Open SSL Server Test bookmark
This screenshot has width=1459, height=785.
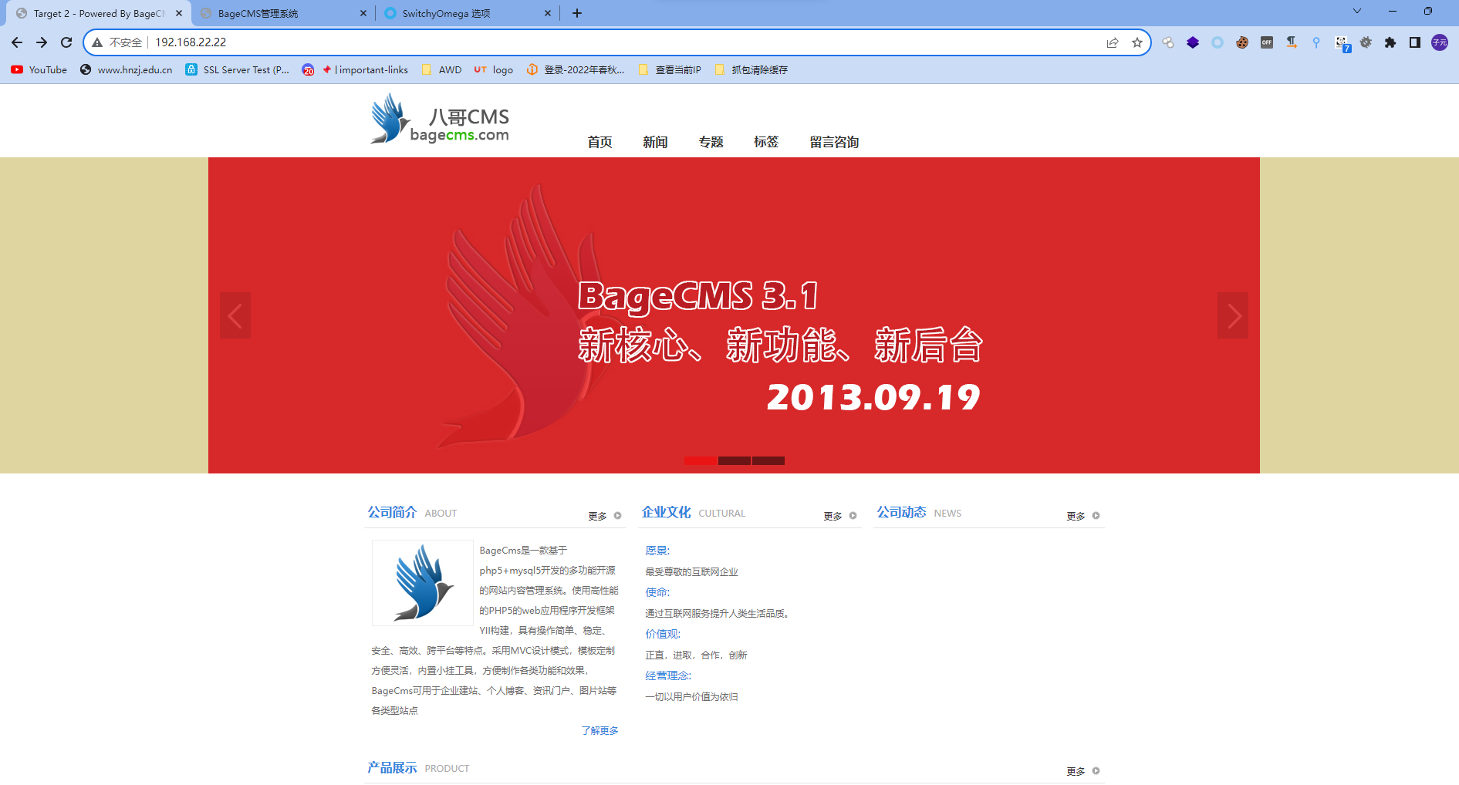point(238,69)
